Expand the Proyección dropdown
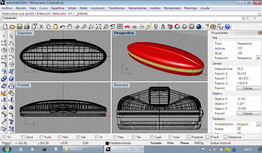Image resolution: width=262 pixels, height=153 pixels. point(258,58)
